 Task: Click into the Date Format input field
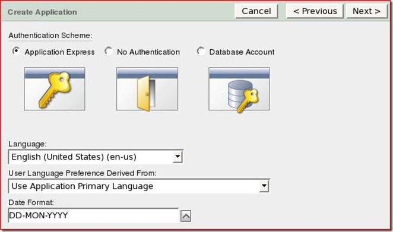[x=93, y=215]
